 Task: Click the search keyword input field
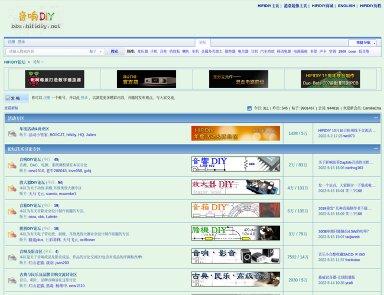coord(47,51)
